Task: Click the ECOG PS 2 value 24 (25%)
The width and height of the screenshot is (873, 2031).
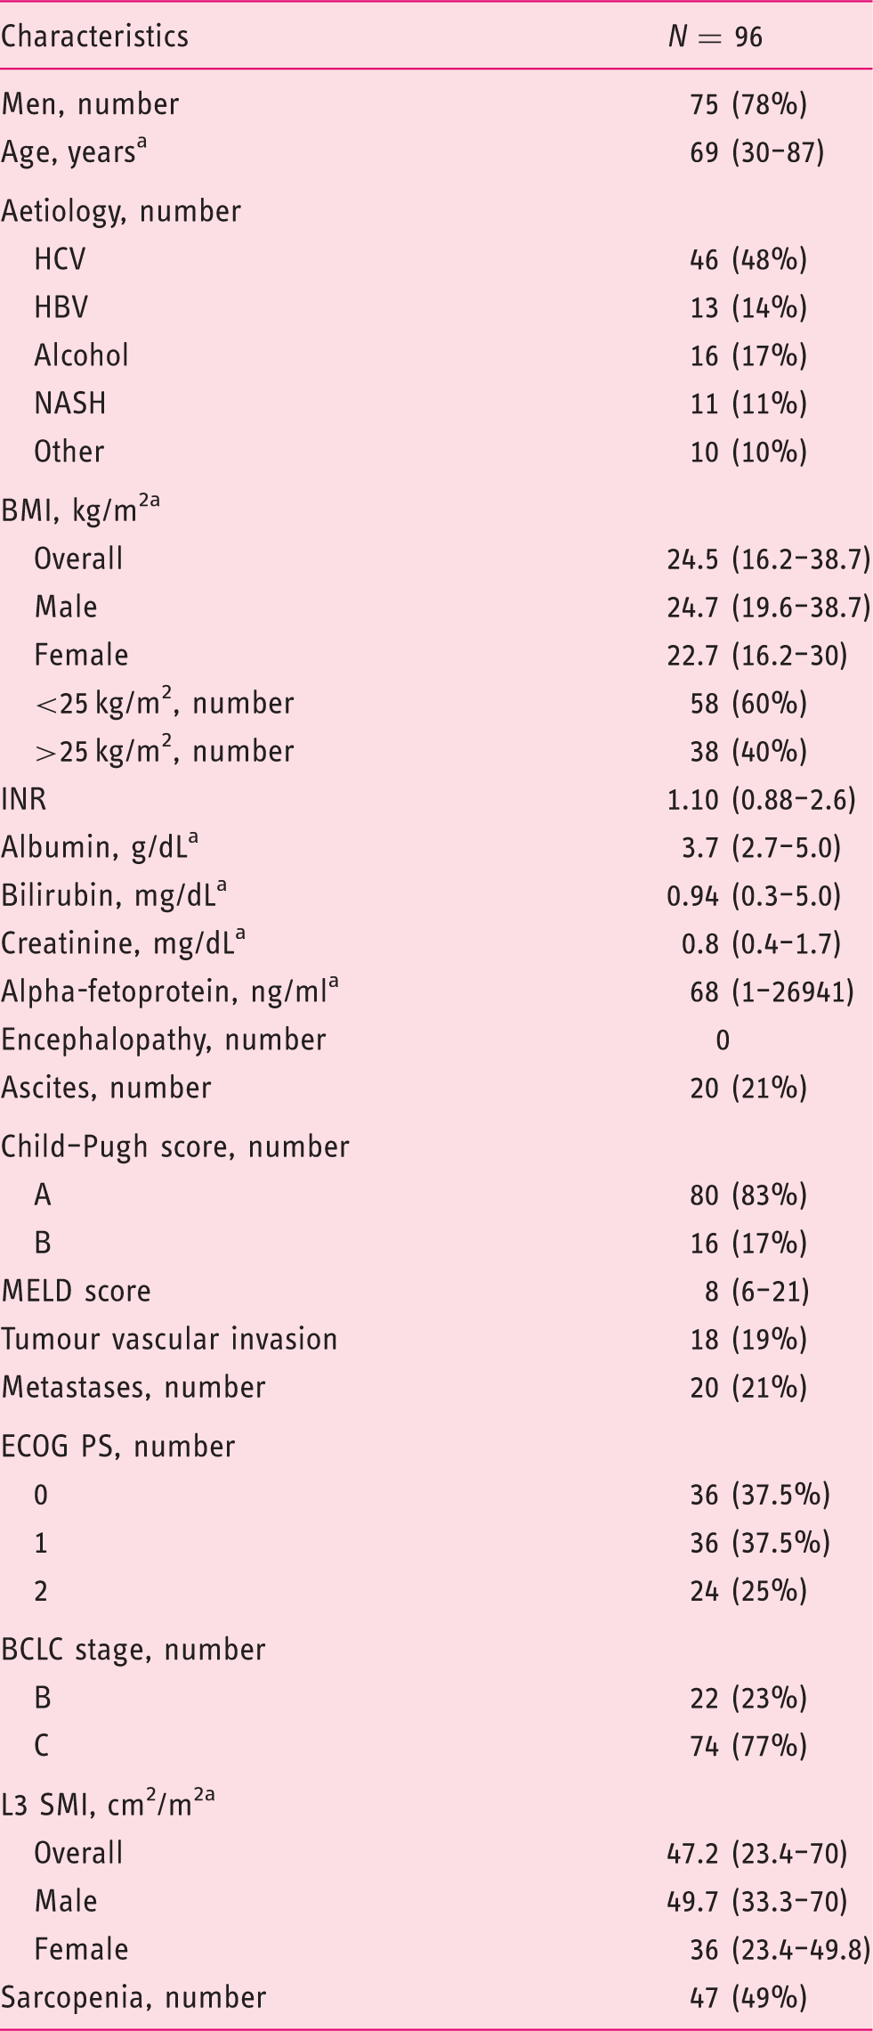Action: 748,1591
